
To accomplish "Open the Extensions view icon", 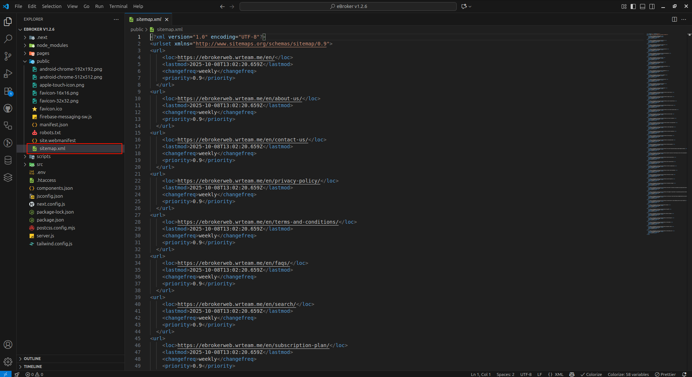I will [8, 91].
